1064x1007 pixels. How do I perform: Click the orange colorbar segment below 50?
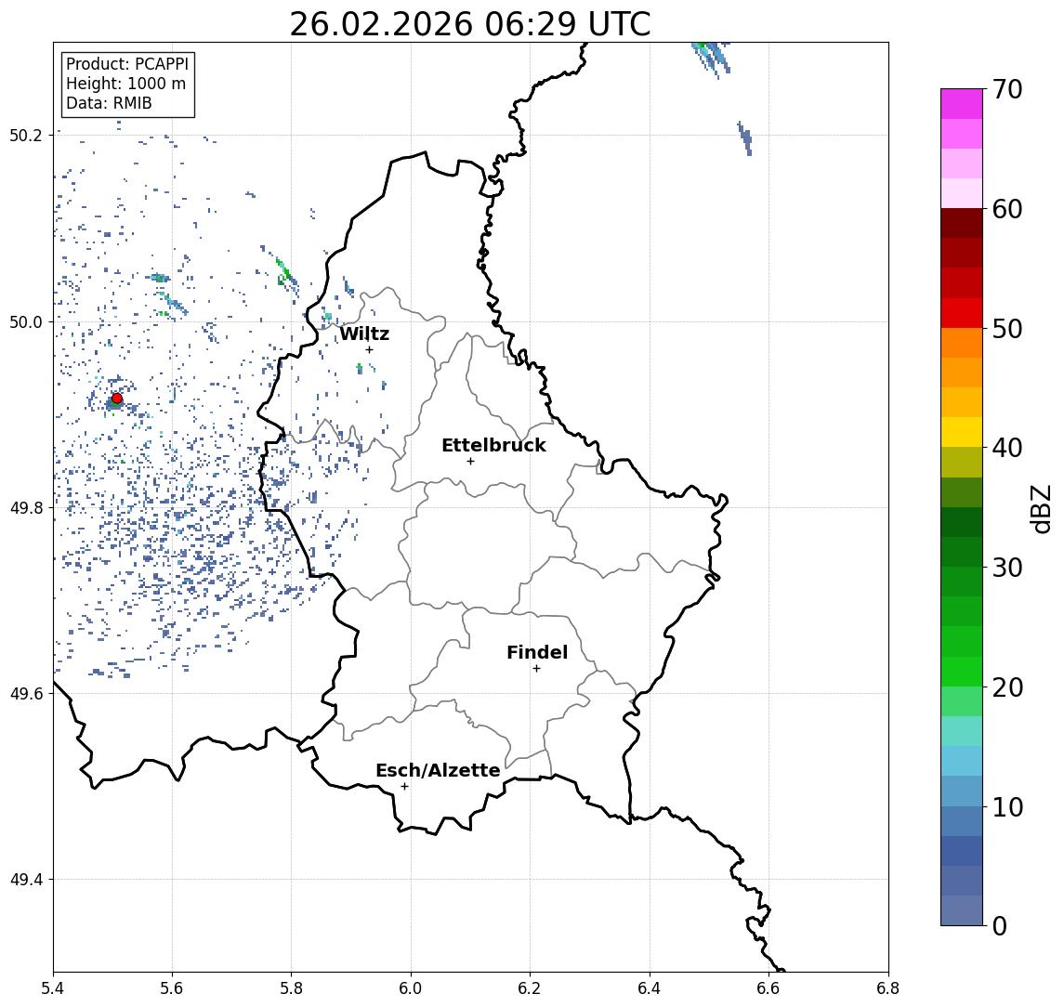click(962, 343)
